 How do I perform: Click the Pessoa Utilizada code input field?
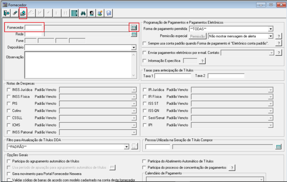(x=158, y=147)
